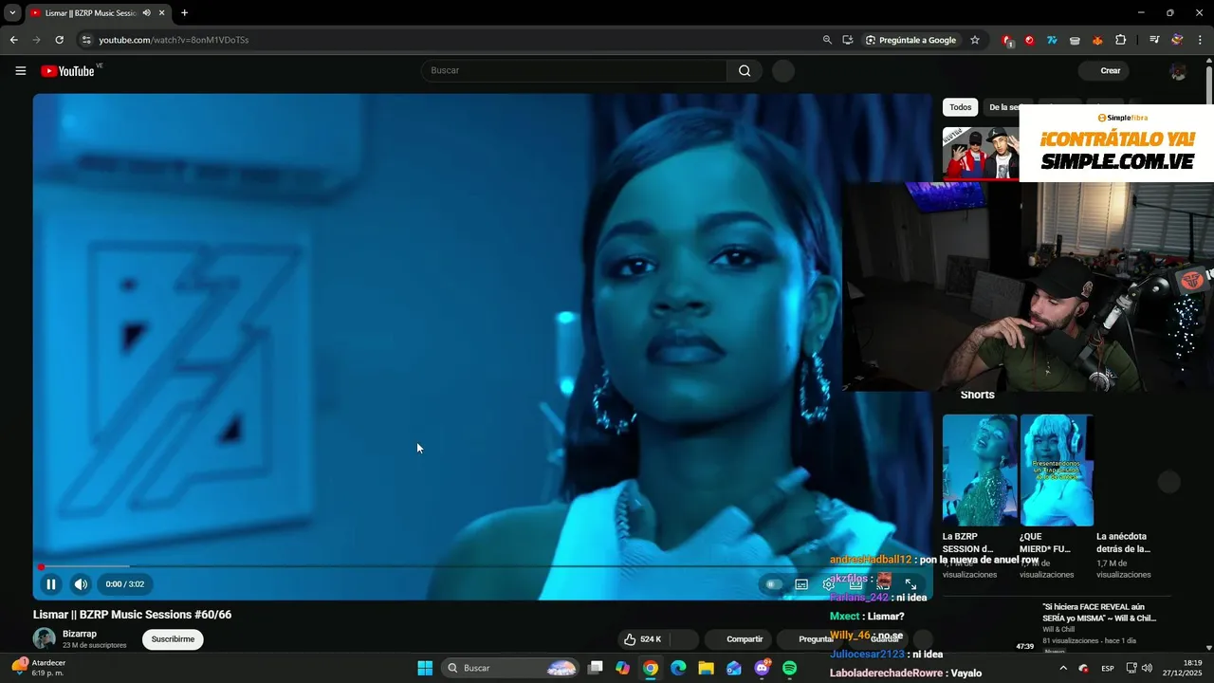Viewport: 1214px width, 683px height.
Task: Seek on the video progress bar
Action: (x=483, y=566)
